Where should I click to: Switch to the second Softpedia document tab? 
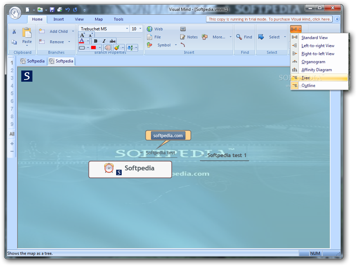pos(61,61)
